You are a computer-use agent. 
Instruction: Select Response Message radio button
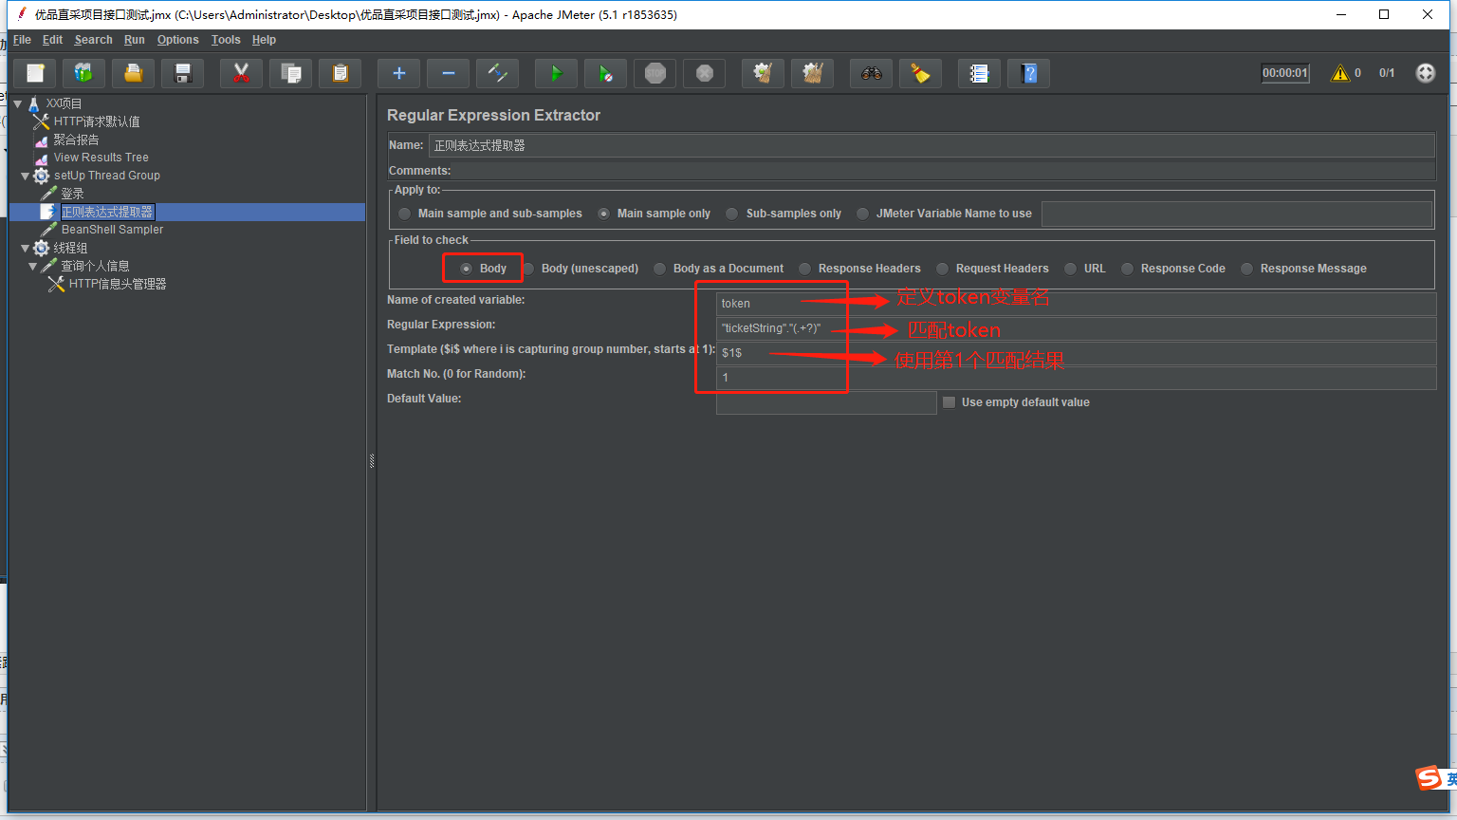coord(1247,269)
